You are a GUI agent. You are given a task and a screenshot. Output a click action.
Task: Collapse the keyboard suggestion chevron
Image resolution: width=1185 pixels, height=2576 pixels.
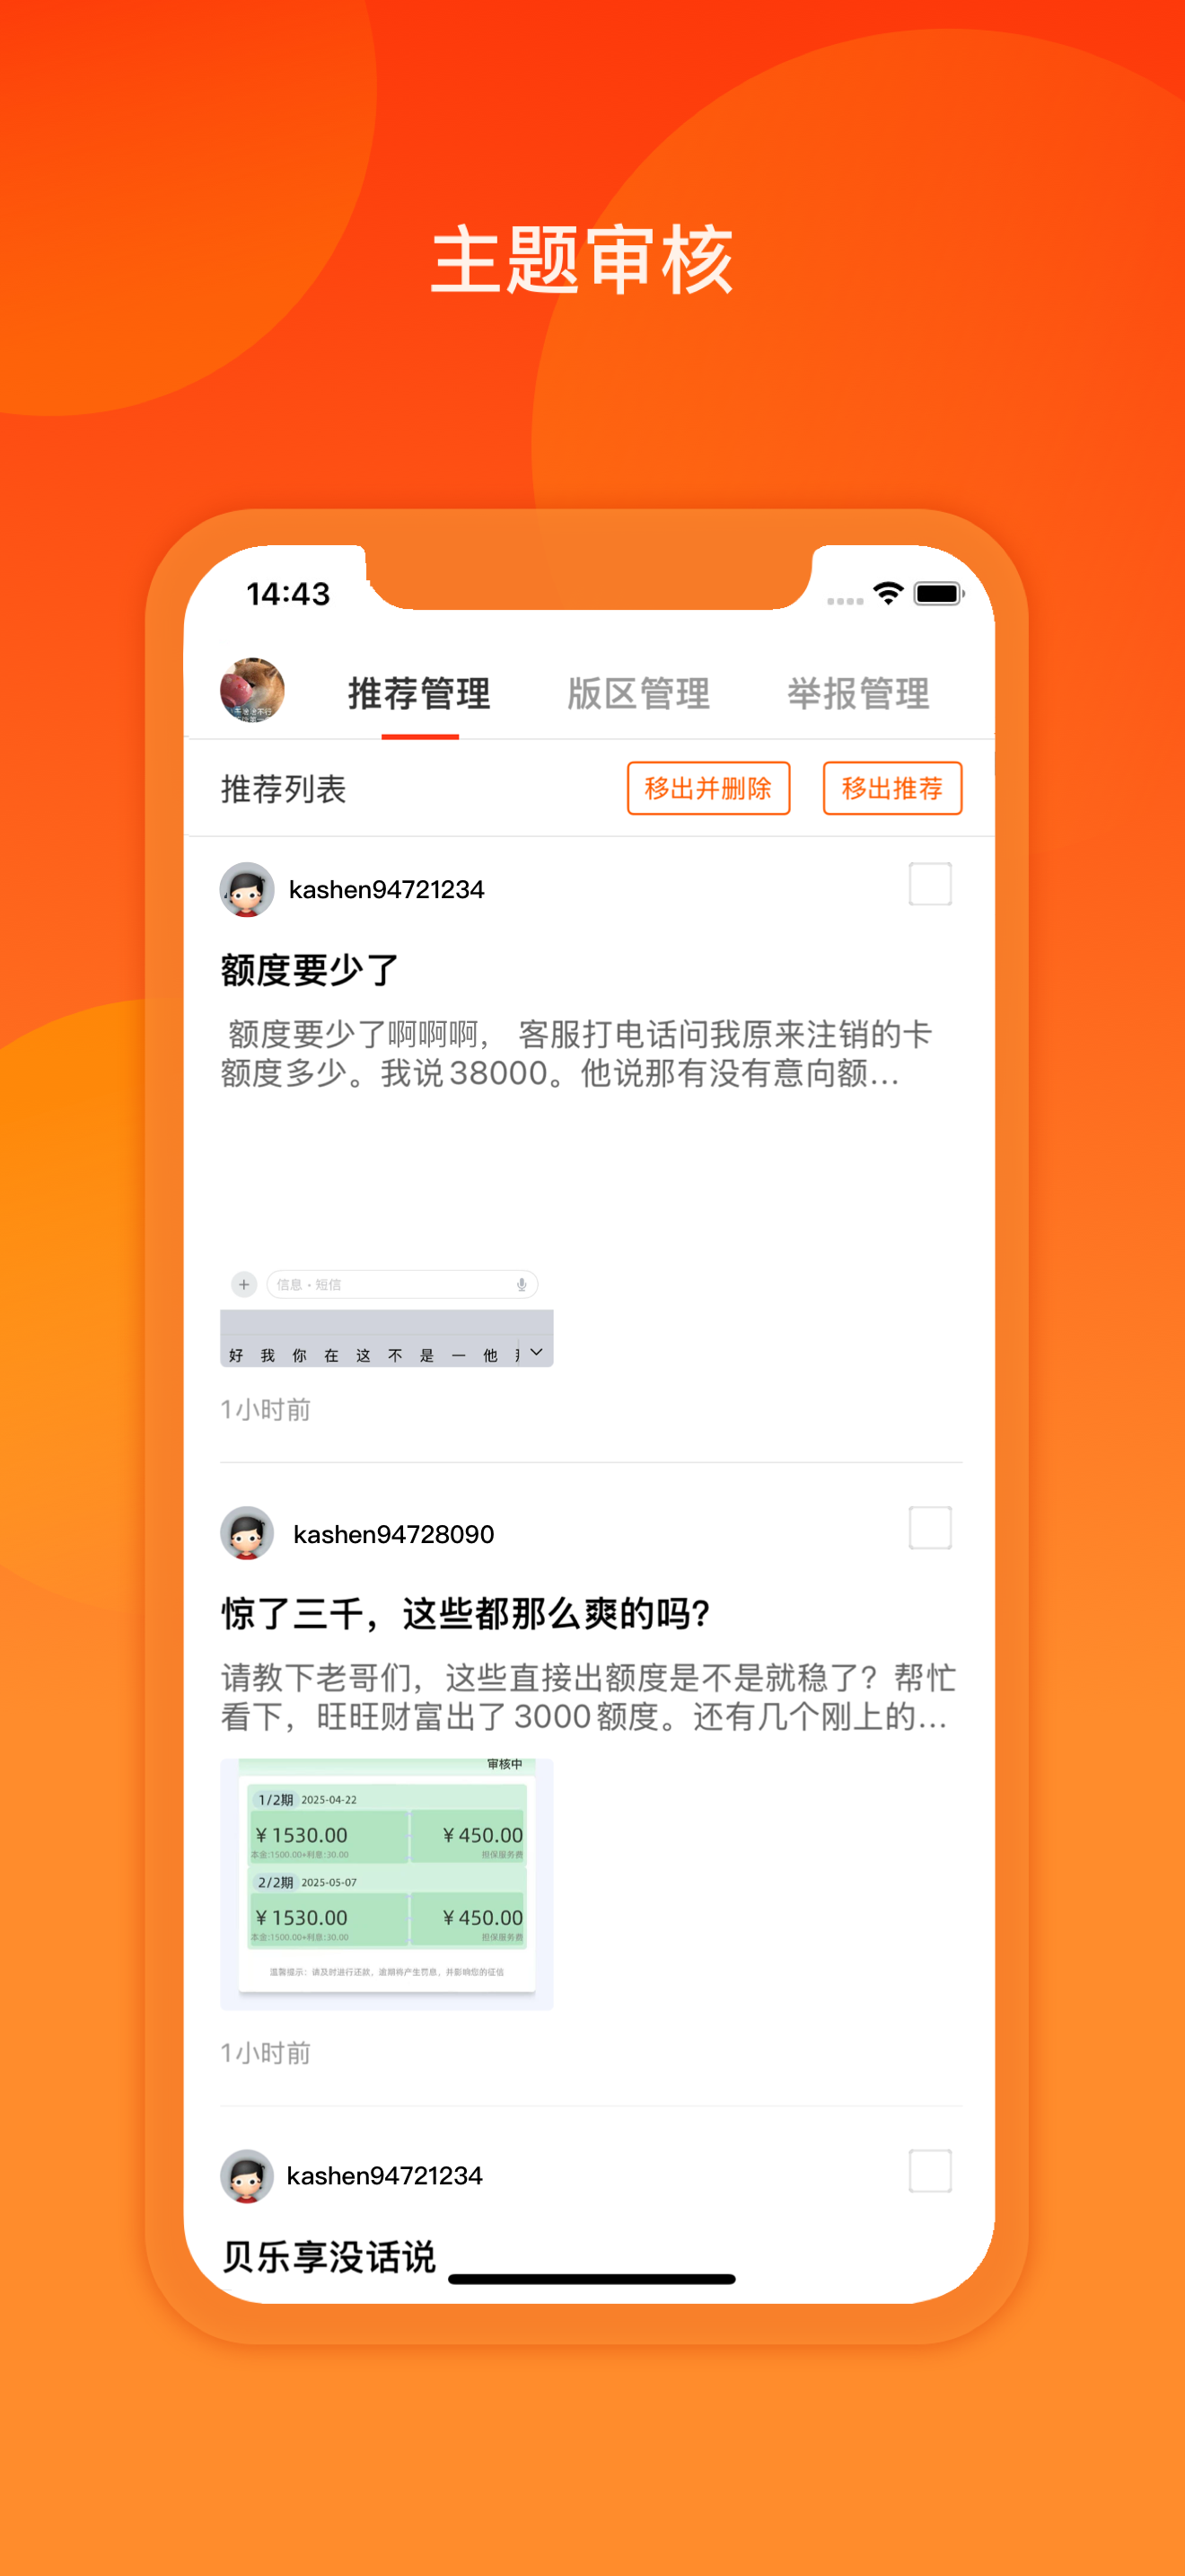pos(537,1353)
